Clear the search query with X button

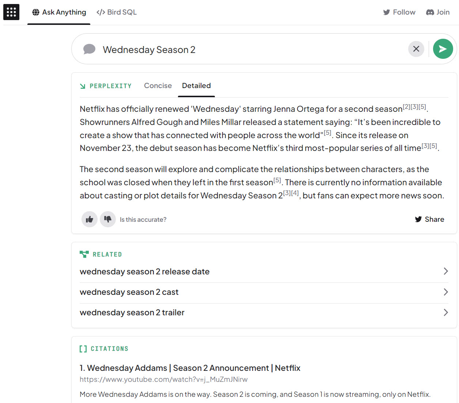416,49
